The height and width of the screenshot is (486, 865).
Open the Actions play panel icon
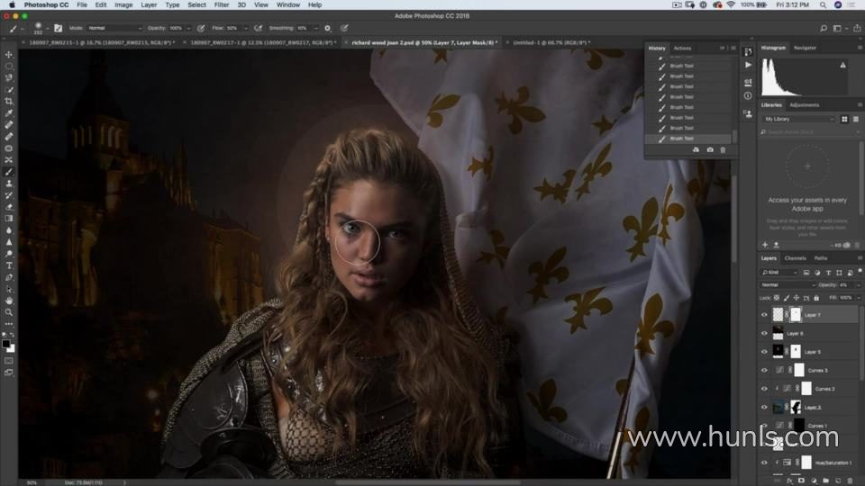click(748, 65)
